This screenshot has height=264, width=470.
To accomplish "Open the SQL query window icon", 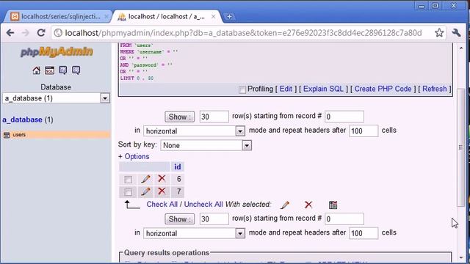I will (x=49, y=70).
